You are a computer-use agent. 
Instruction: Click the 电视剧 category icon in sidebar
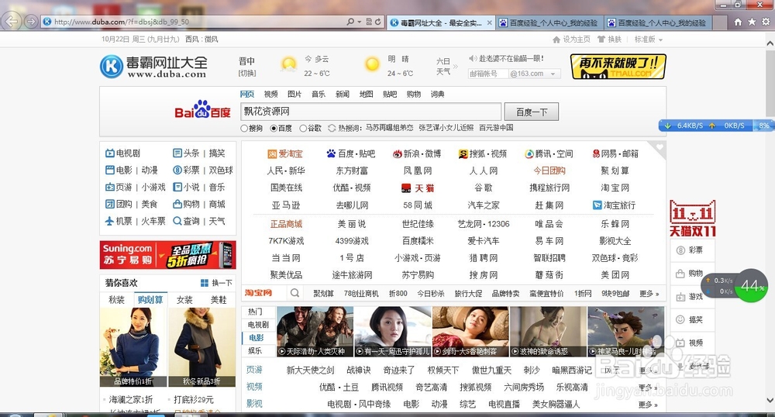110,153
